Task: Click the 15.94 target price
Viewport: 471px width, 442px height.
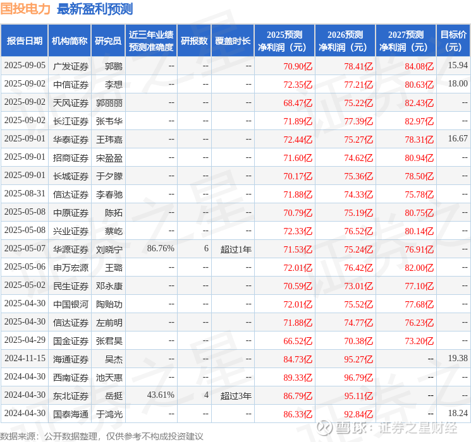Action: point(458,65)
